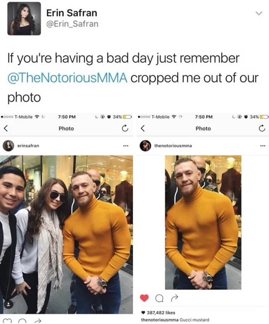Tap back arrow in erinsafran Photo screen
The width and height of the screenshot is (269, 324).
pyautogui.click(x=6, y=128)
